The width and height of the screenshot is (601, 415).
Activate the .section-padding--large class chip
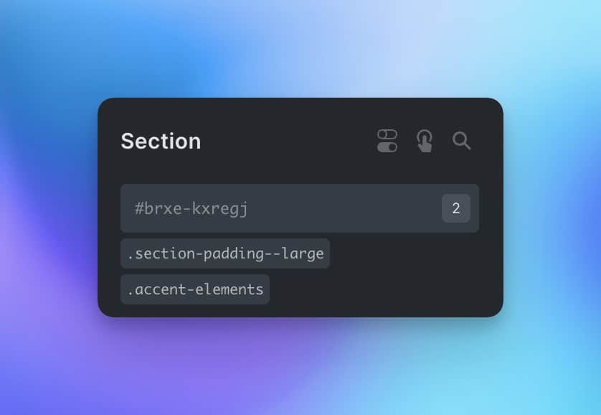point(225,253)
